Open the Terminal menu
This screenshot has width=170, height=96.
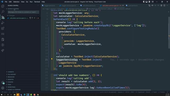coord(37,2)
